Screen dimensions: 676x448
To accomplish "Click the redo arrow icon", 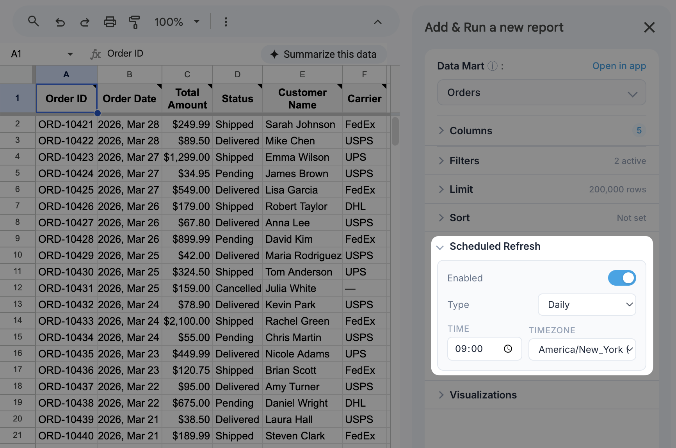I will 85,22.
